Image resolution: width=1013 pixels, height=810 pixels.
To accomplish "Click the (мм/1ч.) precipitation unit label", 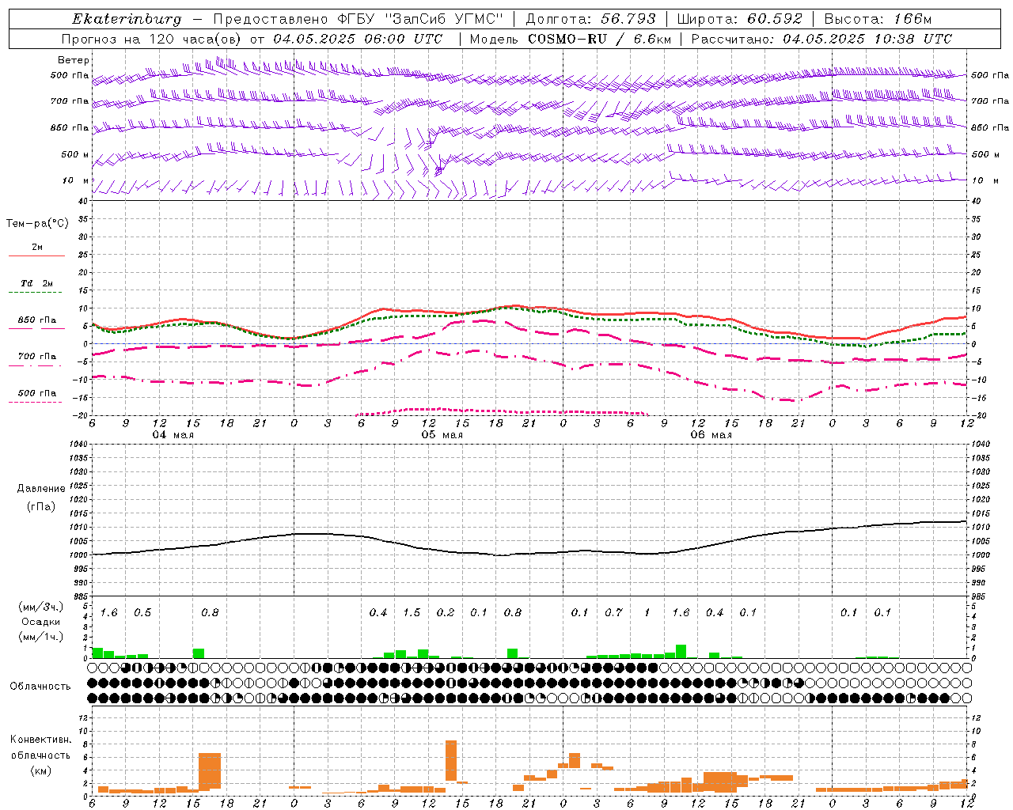I will click(x=40, y=637).
